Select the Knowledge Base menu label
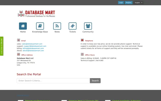The width and height of the screenshot is (161, 101). pyautogui.click(x=40, y=32)
